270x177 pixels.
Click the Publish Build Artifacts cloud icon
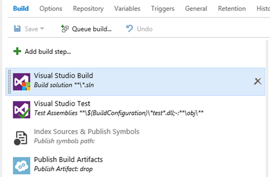[x=22, y=166]
